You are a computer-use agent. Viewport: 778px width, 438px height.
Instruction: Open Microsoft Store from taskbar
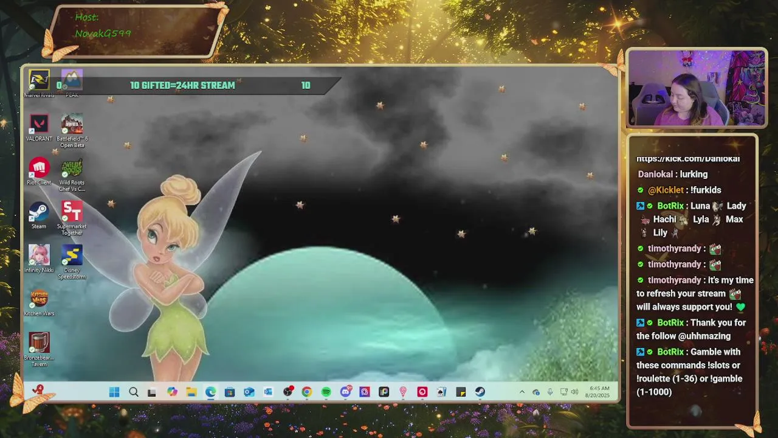click(230, 392)
